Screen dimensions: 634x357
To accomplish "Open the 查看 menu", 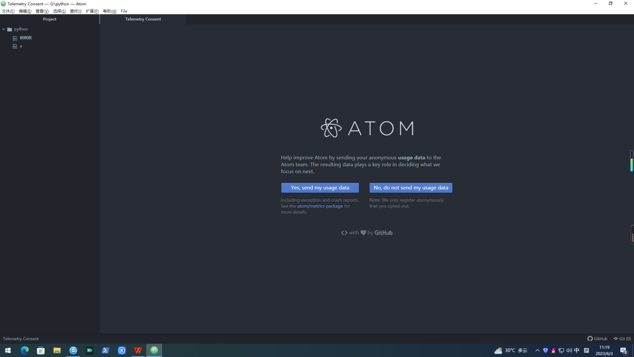I will click(x=42, y=11).
